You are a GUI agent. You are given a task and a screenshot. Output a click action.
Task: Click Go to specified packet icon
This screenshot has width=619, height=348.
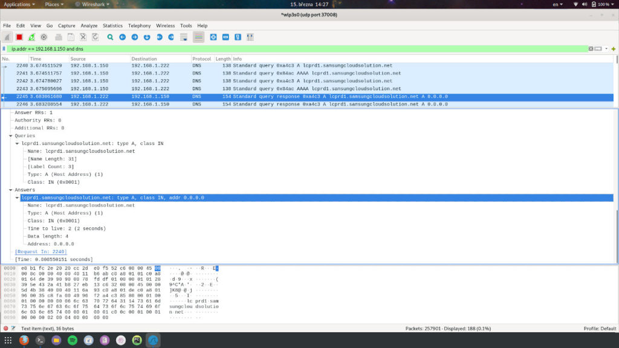[147, 37]
